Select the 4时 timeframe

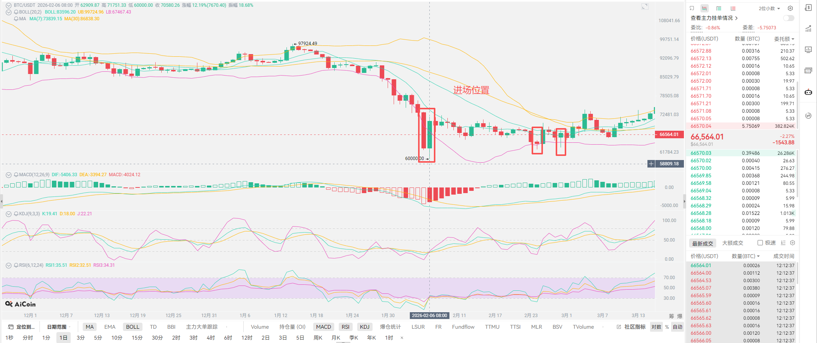tap(211, 338)
